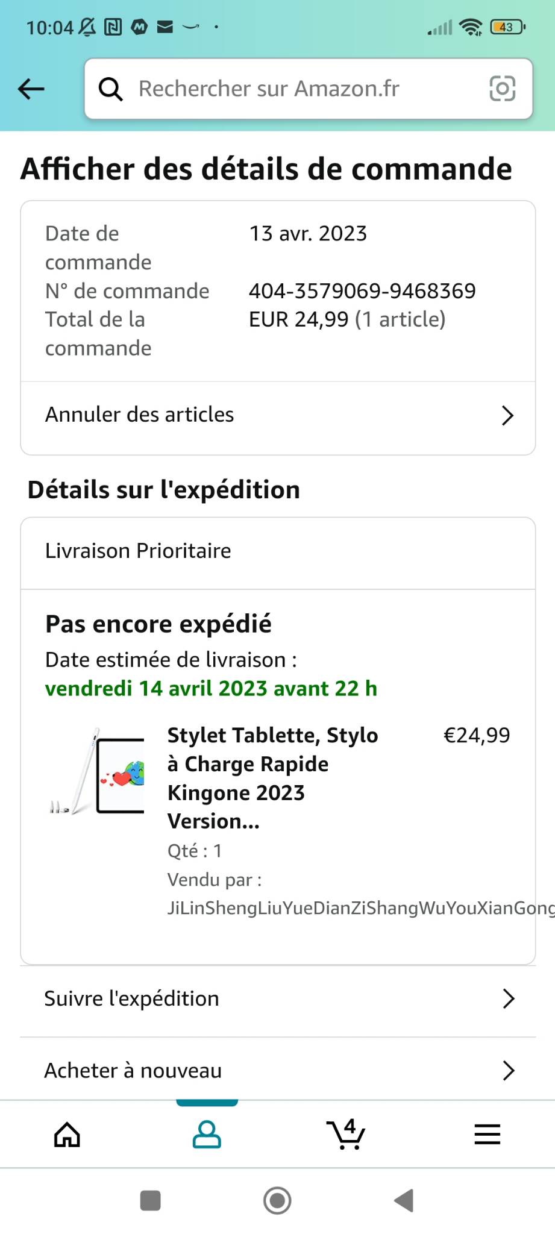The image size is (555, 1234).
Task: Tap Acheter à nouveau label
Action: coord(133,1070)
